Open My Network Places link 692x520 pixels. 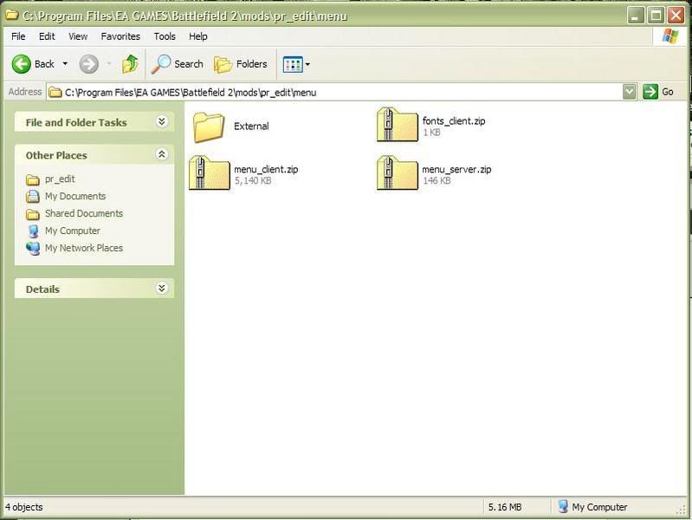(x=83, y=248)
